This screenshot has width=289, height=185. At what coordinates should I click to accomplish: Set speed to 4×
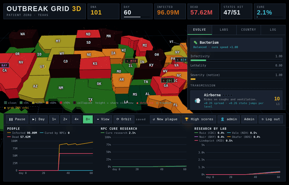point(76,119)
